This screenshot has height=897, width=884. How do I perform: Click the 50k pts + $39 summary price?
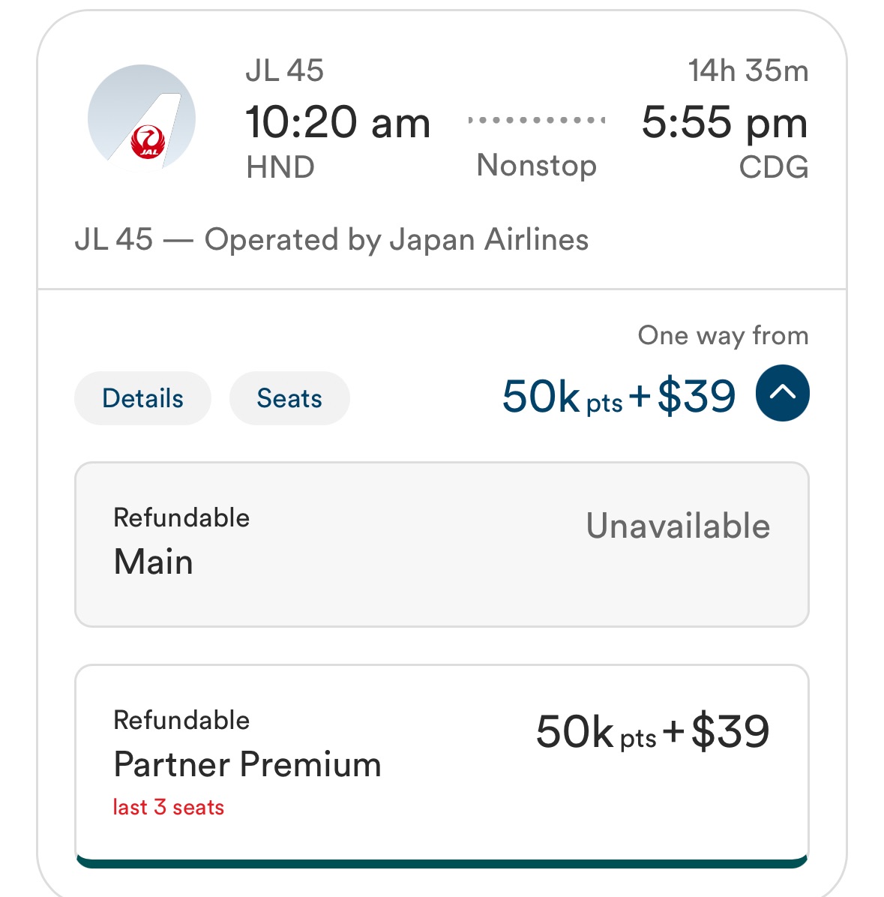tap(619, 397)
